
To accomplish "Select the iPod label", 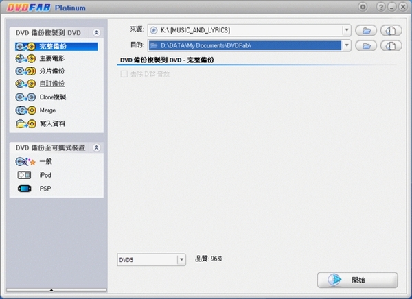I will click(45, 175).
